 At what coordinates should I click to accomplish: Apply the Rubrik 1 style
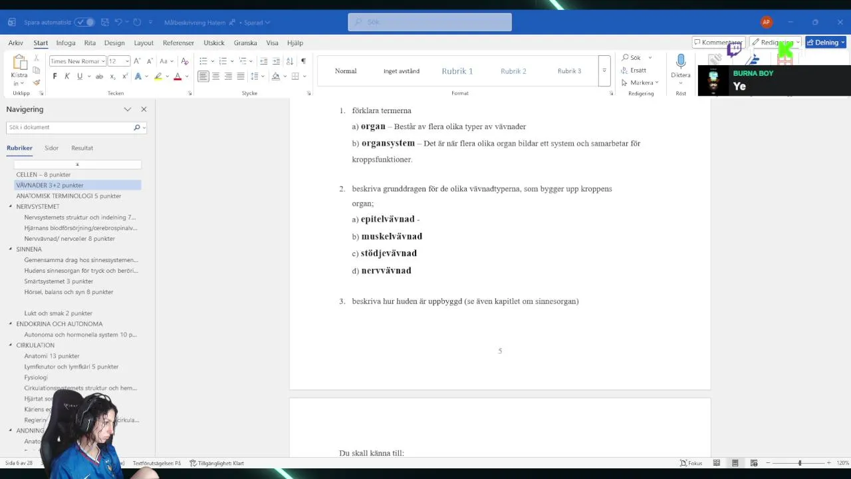click(457, 71)
